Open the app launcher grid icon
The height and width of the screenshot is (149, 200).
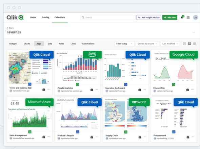(x=188, y=18)
